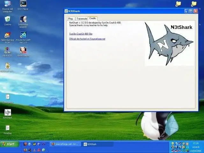Launch Firefox from the quick launch bar
Image resolution: width=204 pixels, height=153 pixels.
(x=25, y=150)
